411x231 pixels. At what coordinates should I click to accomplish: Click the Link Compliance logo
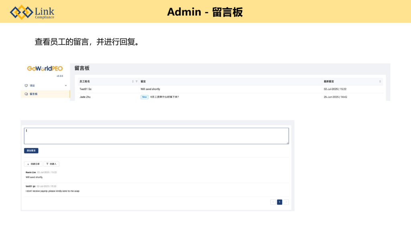(x=33, y=12)
